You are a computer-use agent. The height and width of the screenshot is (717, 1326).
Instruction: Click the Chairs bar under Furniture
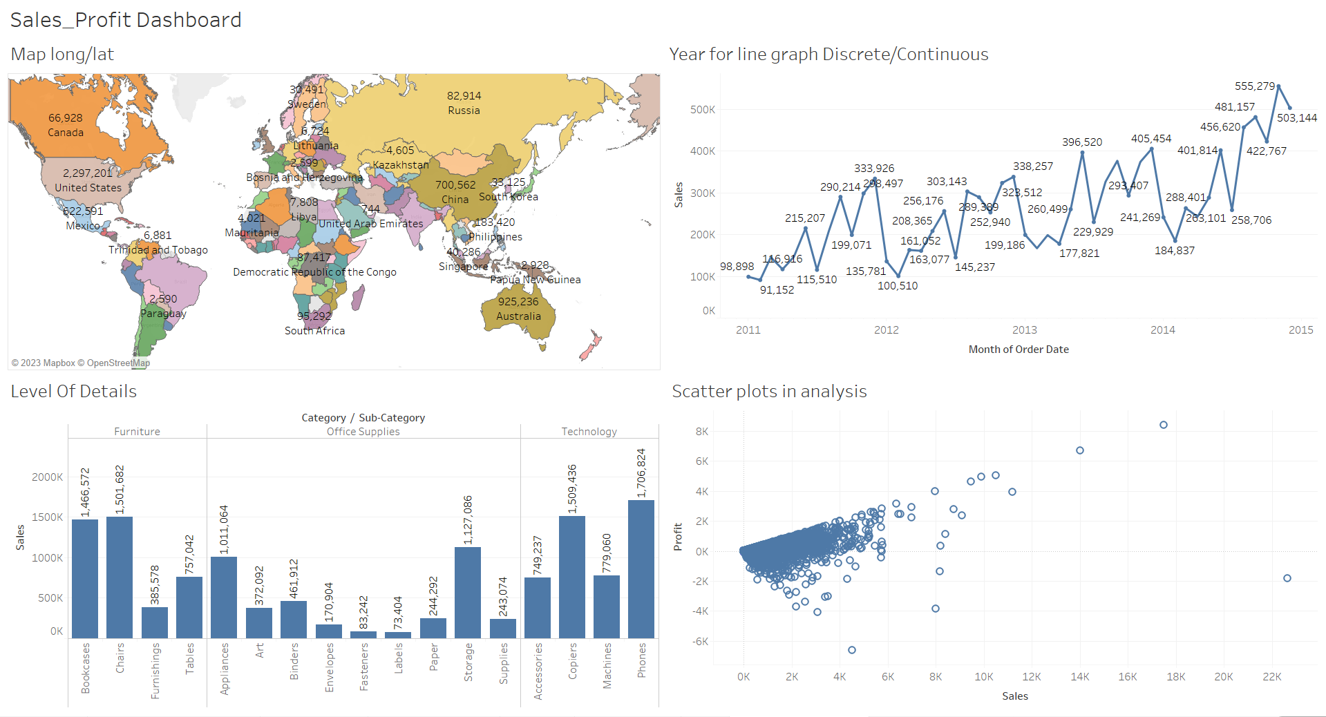click(x=120, y=573)
